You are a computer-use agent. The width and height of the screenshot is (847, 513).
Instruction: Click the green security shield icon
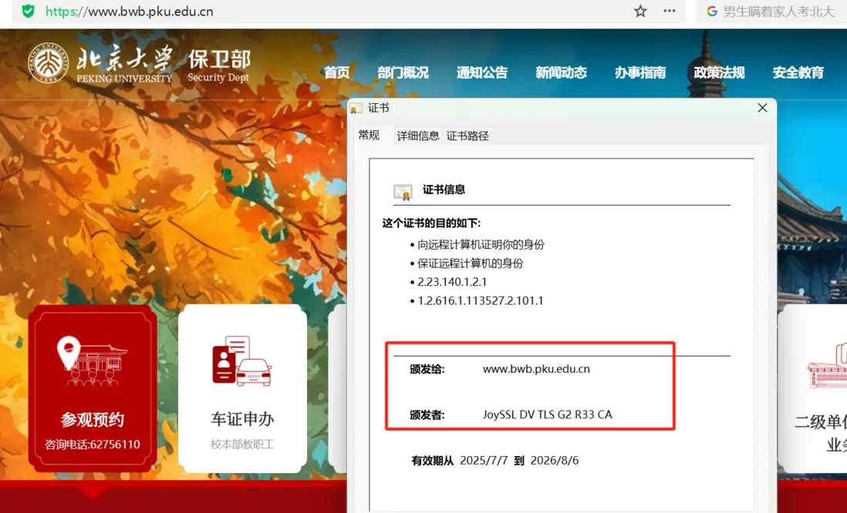click(28, 11)
